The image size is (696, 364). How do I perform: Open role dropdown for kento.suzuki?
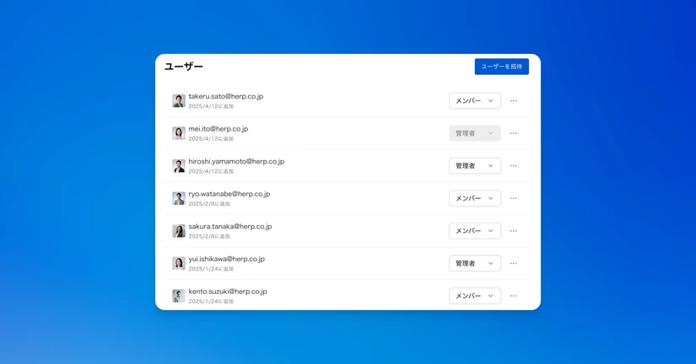click(x=475, y=296)
